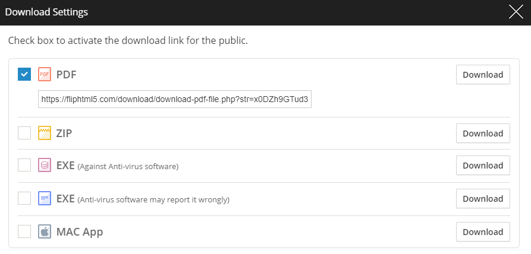Activate the MAC App checkbox
The image size is (531, 254).
[24, 231]
